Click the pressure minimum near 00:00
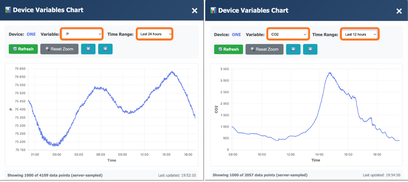Viewport: 408px width, 182px height. [x=56, y=145]
